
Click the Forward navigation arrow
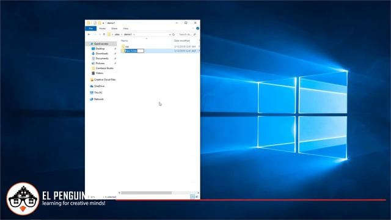(95, 34)
